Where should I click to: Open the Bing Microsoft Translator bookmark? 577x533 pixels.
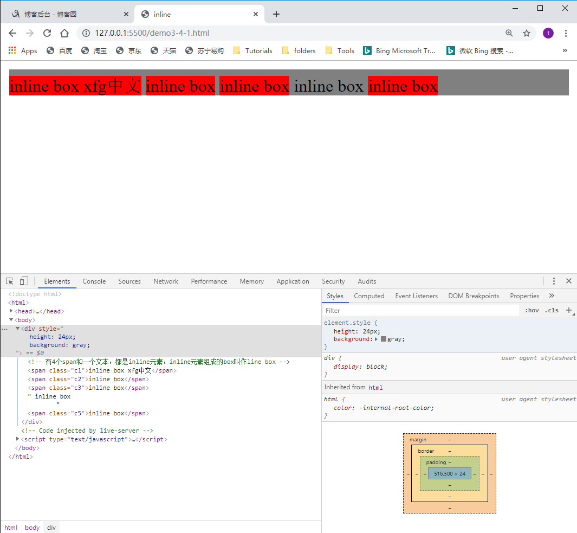(x=399, y=51)
